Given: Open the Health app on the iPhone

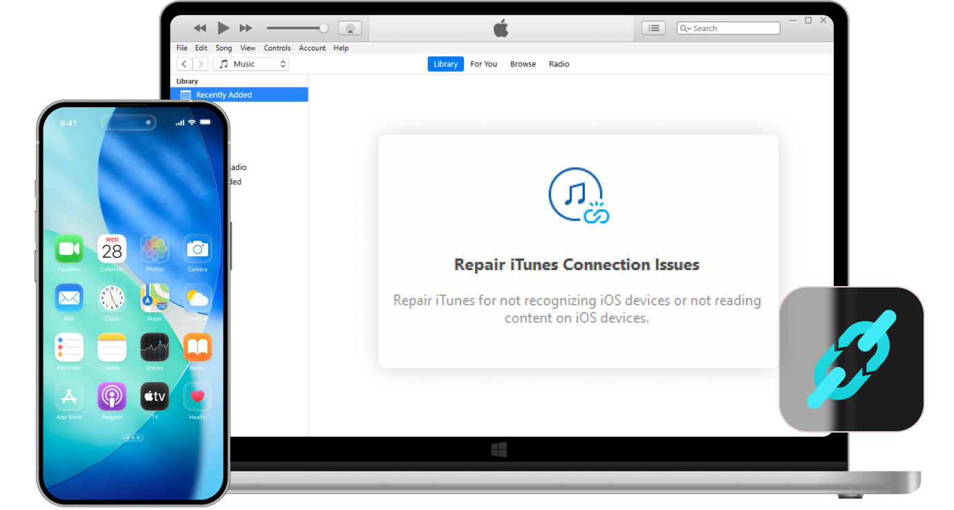Looking at the screenshot, I should (197, 396).
